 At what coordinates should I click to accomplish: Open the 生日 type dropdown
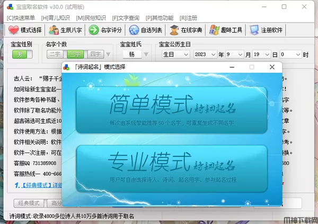[x=176, y=55]
